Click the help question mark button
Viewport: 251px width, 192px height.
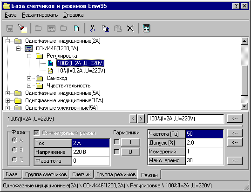236,6
